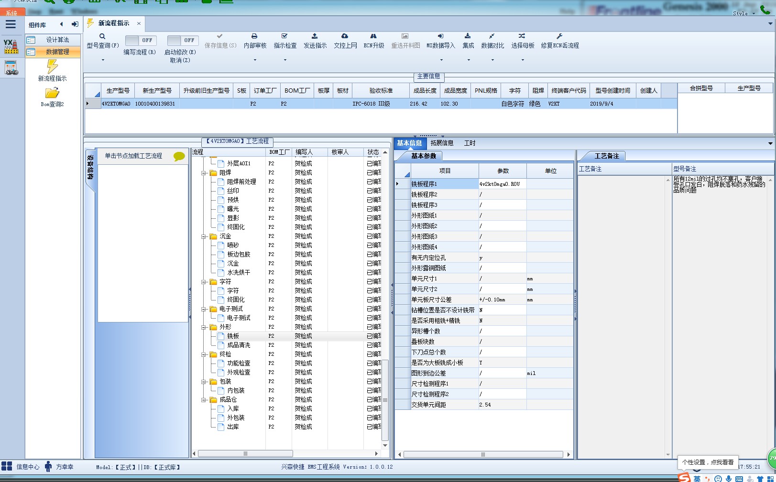Open the 内部审核 dropdown arrow
776x482 pixels.
click(254, 60)
